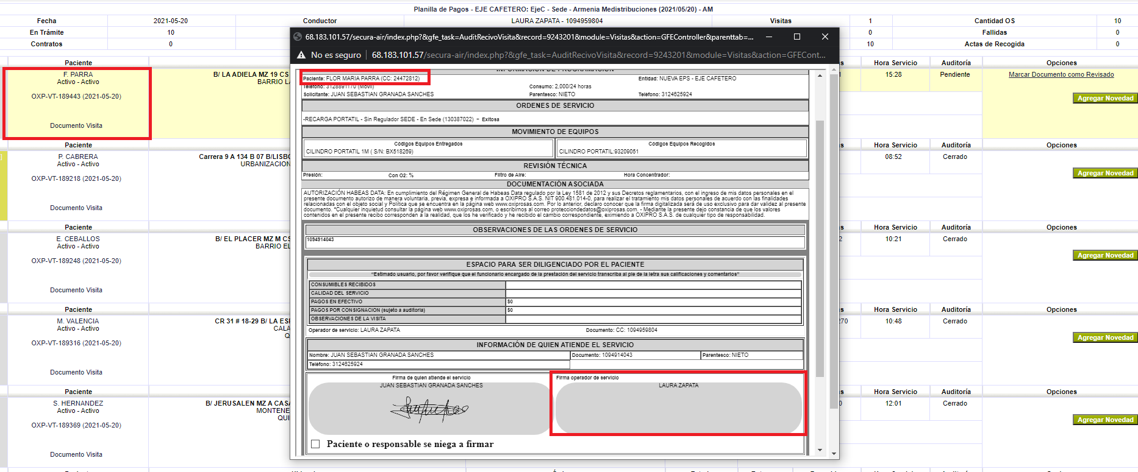Screen dimensions: 1138x472
Task: Click visit code OXP-VT-189316
Action: [76, 343]
